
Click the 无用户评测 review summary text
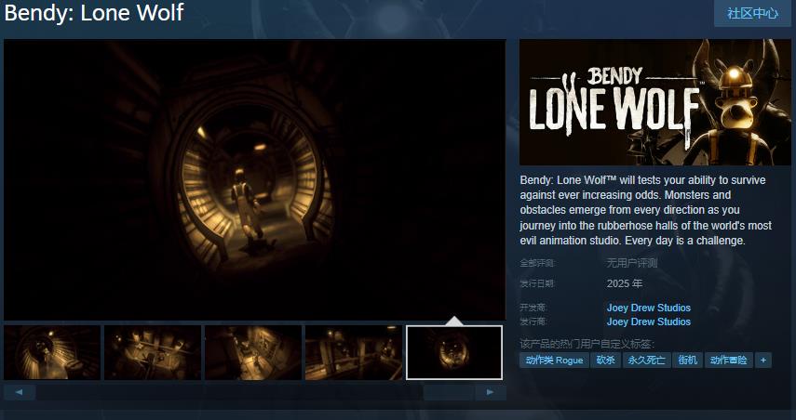click(632, 263)
